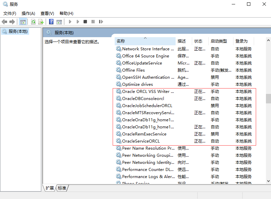271x199 pixels.
Task: Click the vertical scrollbar thumb
Action: pos(268,99)
